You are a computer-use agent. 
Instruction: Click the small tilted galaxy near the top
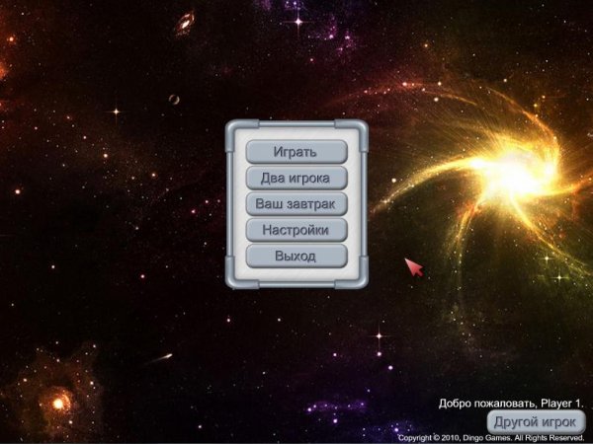(184, 24)
